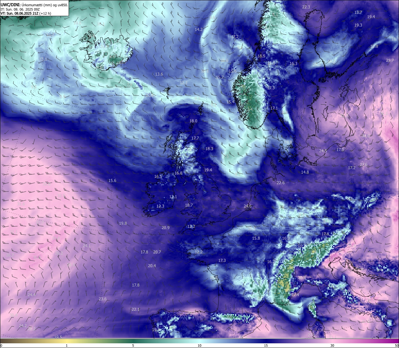Select the 13.6 value south of Iceland
Viewport: 399px width, 348px height.
click(159, 74)
